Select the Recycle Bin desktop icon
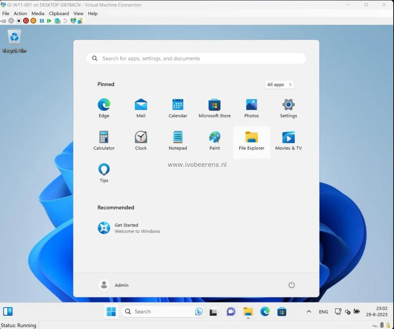Screen dimensions: 394x329 tap(14, 41)
